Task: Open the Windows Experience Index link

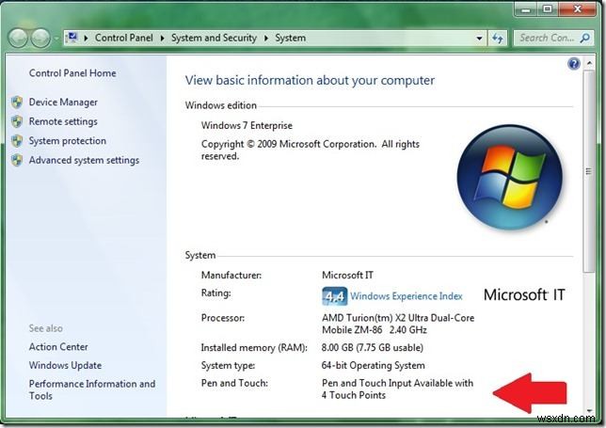Action: (407, 296)
